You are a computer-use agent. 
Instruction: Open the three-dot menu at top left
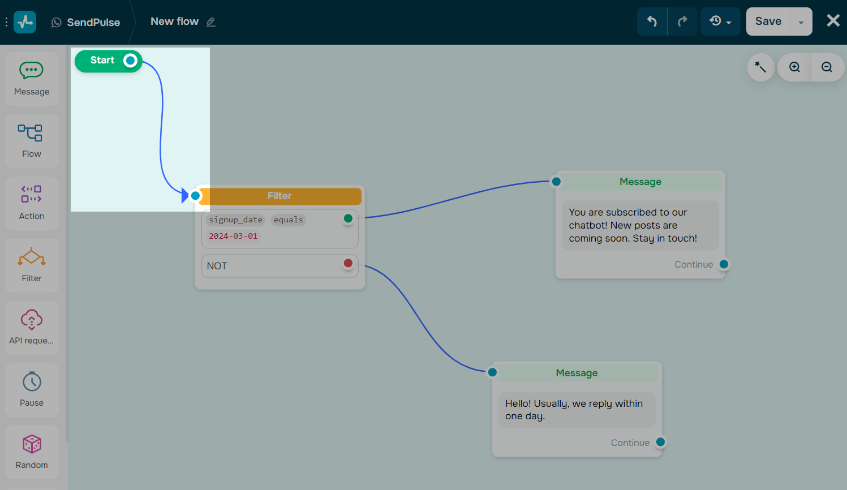coord(7,22)
